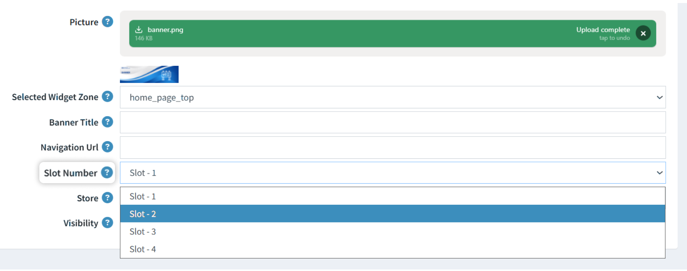Click the help icon next to Picture
This screenshot has width=687, height=271.
107,22
